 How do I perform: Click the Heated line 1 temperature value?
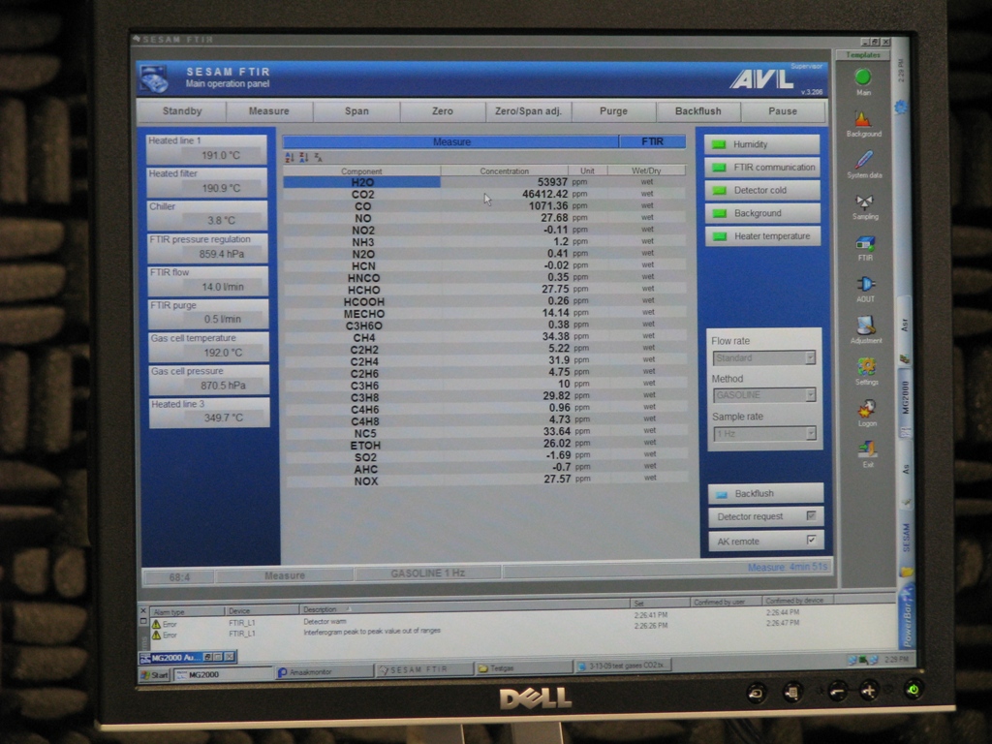[221, 156]
